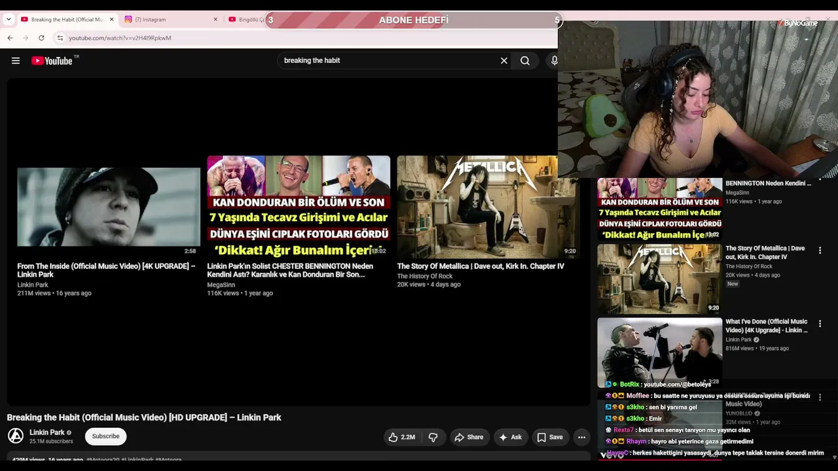Screen dimensions: 838x471
Task: Open more actions three-dot menu under the video
Action: [581, 437]
